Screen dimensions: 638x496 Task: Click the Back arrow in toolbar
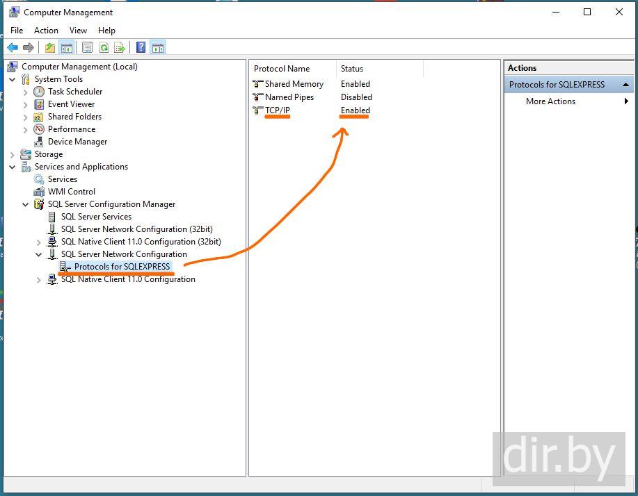click(x=13, y=47)
